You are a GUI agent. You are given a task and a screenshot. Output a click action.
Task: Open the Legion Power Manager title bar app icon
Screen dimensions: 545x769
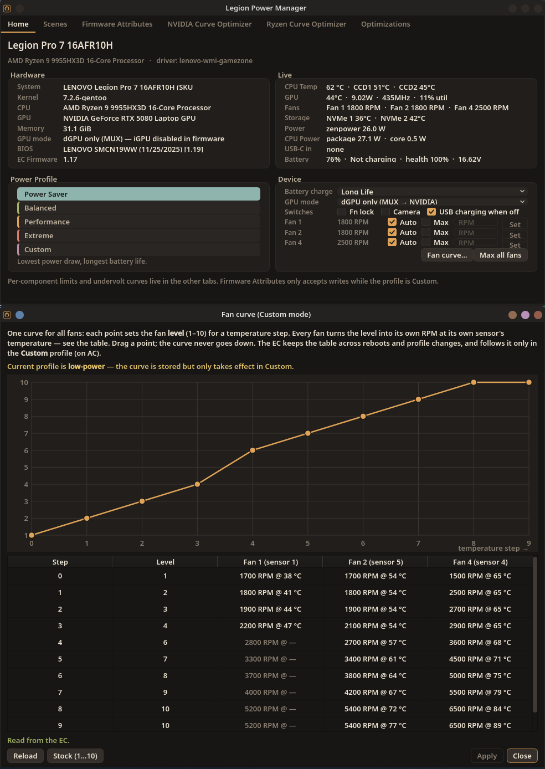7,8
